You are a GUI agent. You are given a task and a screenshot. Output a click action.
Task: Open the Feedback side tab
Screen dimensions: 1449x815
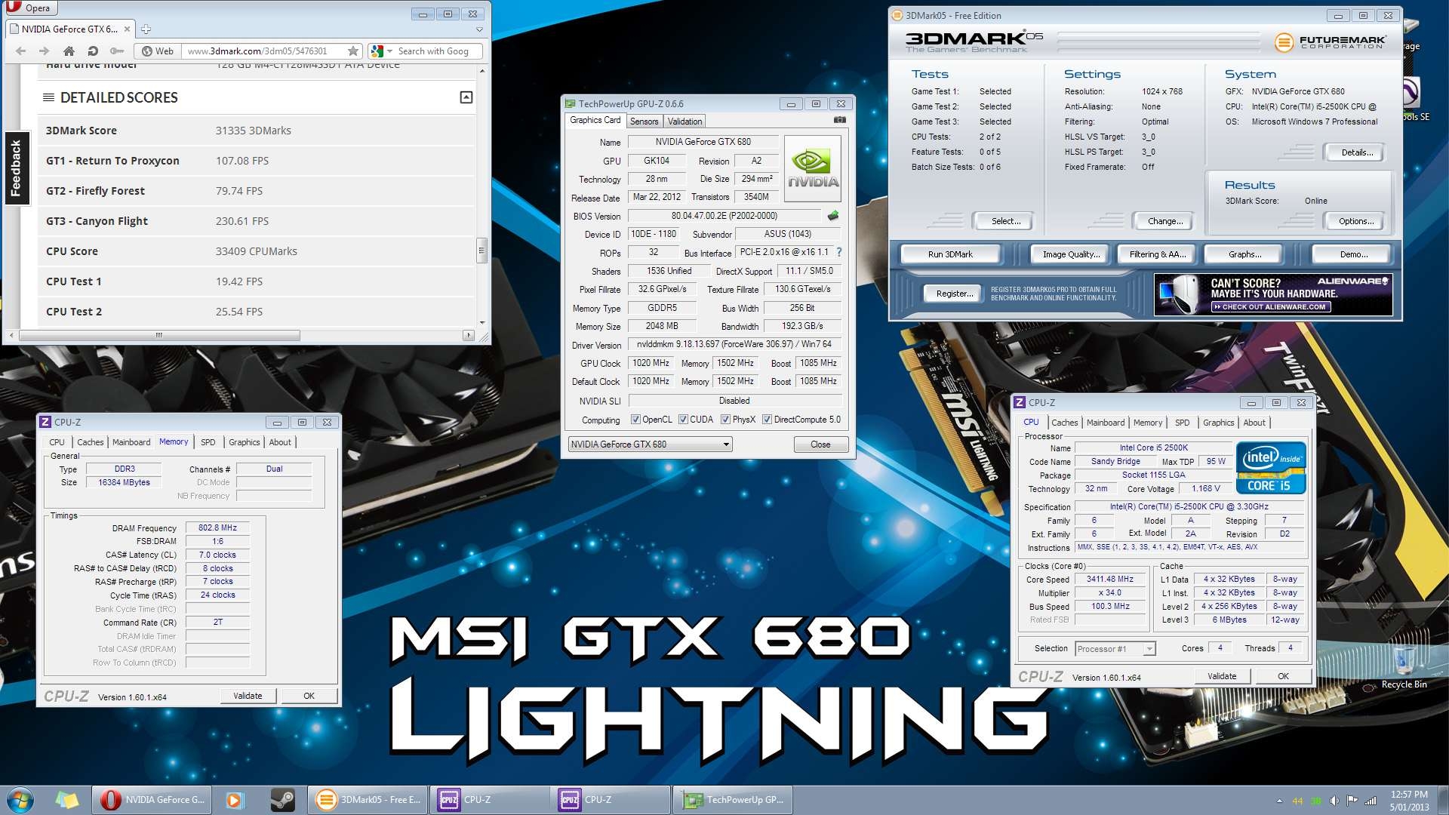click(16, 168)
